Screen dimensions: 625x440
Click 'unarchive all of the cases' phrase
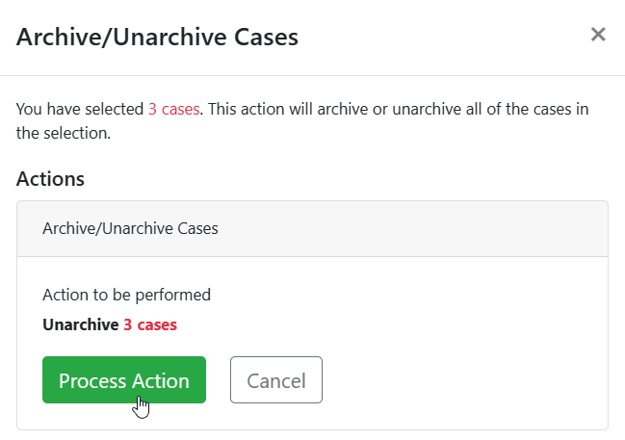[473, 109]
